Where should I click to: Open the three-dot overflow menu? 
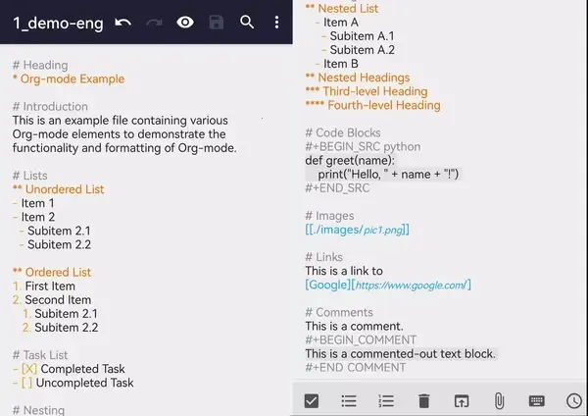[276, 23]
